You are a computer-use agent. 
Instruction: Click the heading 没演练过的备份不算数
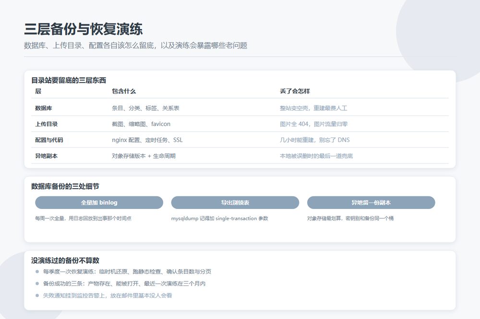pos(65,261)
